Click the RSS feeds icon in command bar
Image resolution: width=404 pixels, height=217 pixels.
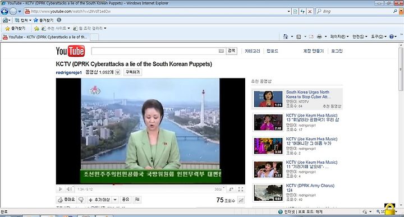click(299, 37)
